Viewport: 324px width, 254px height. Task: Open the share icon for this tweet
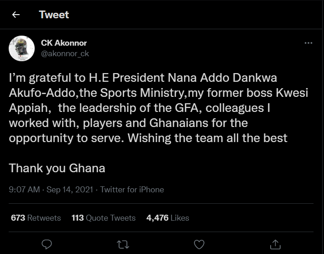[x=275, y=244]
